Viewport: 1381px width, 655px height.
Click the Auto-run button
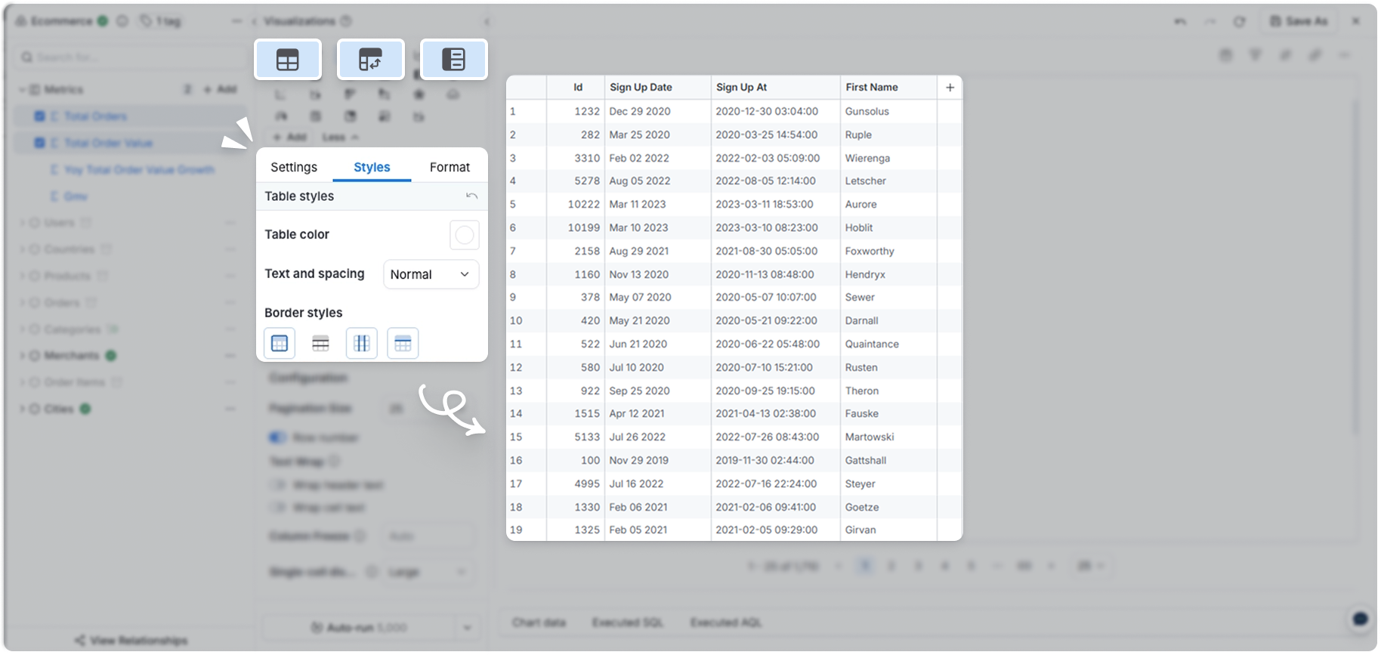click(x=359, y=628)
